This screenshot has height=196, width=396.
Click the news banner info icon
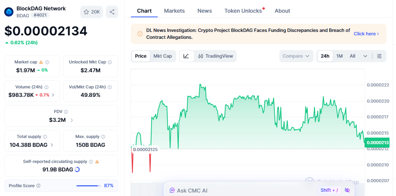pyautogui.click(x=140, y=34)
